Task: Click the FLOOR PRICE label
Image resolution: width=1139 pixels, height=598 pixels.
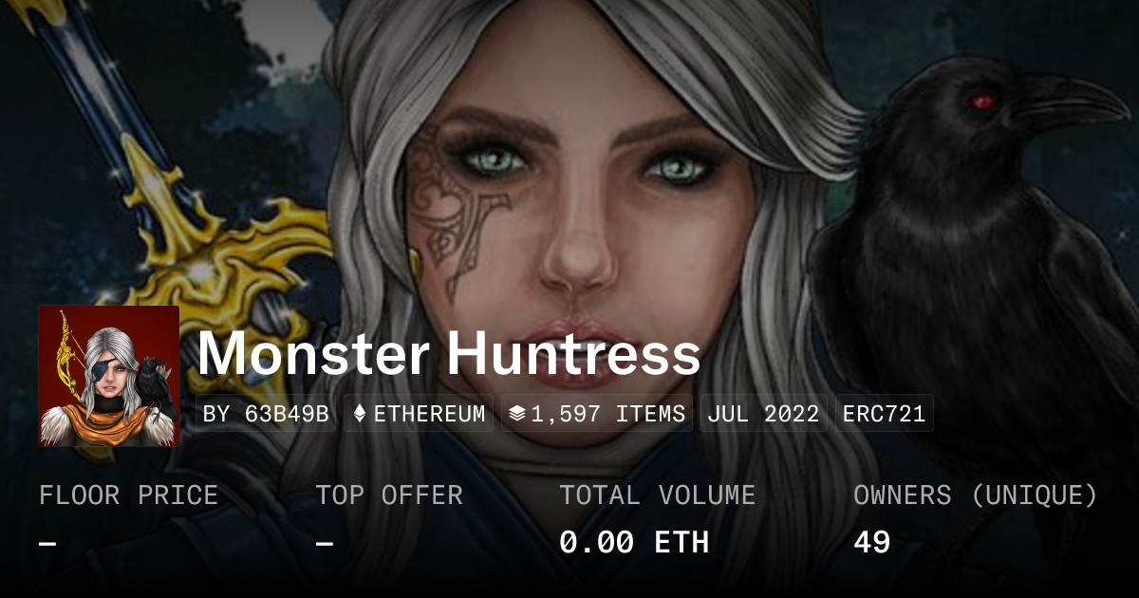Action: tap(128, 495)
